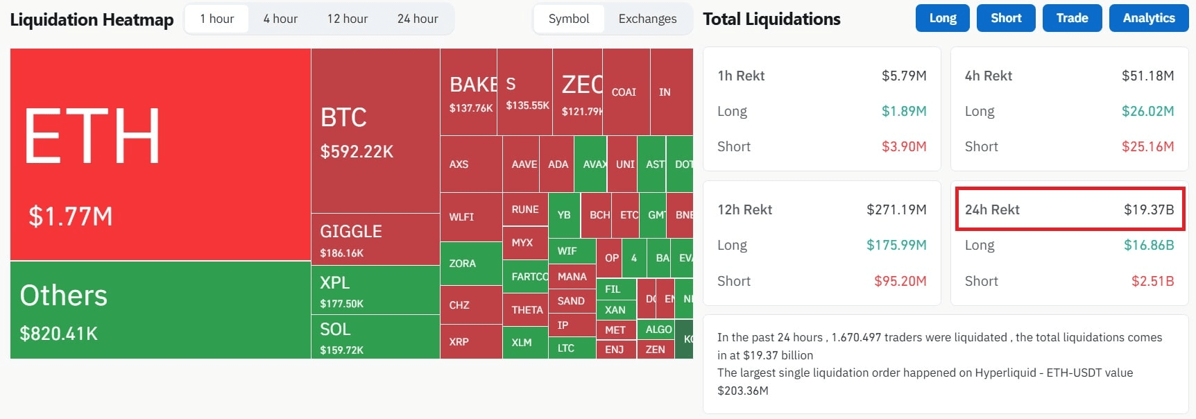
Task: Click the large red ETH heatmap tile
Action: coord(160,154)
